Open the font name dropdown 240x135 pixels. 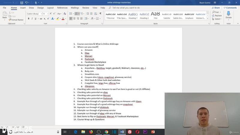point(41,14)
